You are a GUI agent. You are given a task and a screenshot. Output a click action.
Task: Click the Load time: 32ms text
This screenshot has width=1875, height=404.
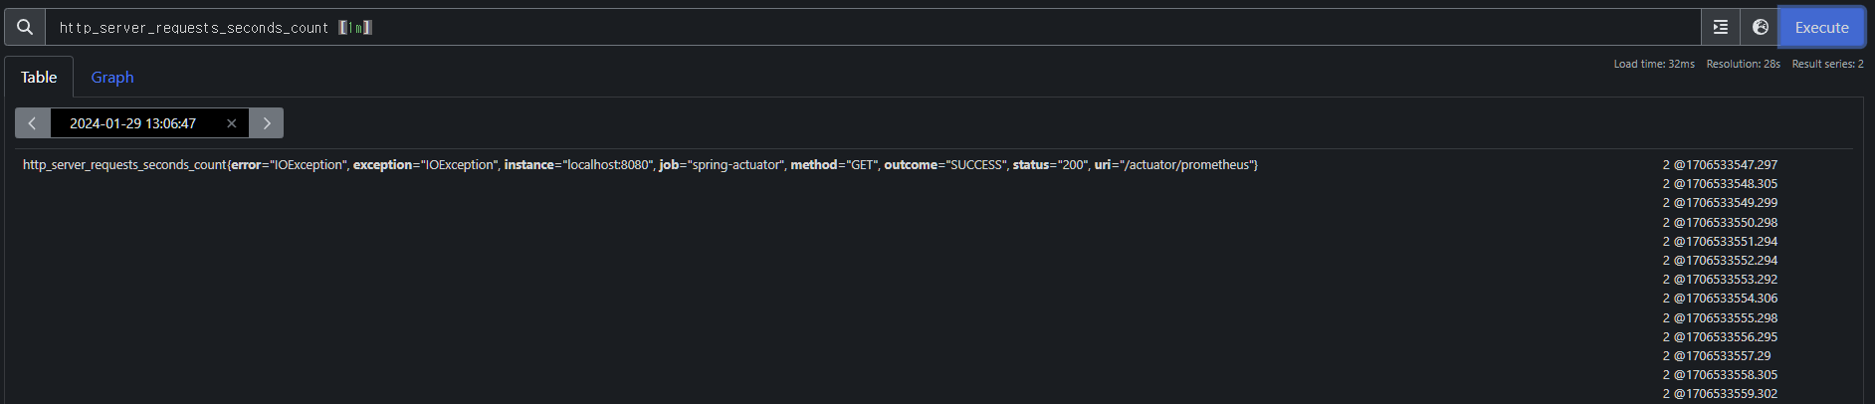coord(1653,64)
